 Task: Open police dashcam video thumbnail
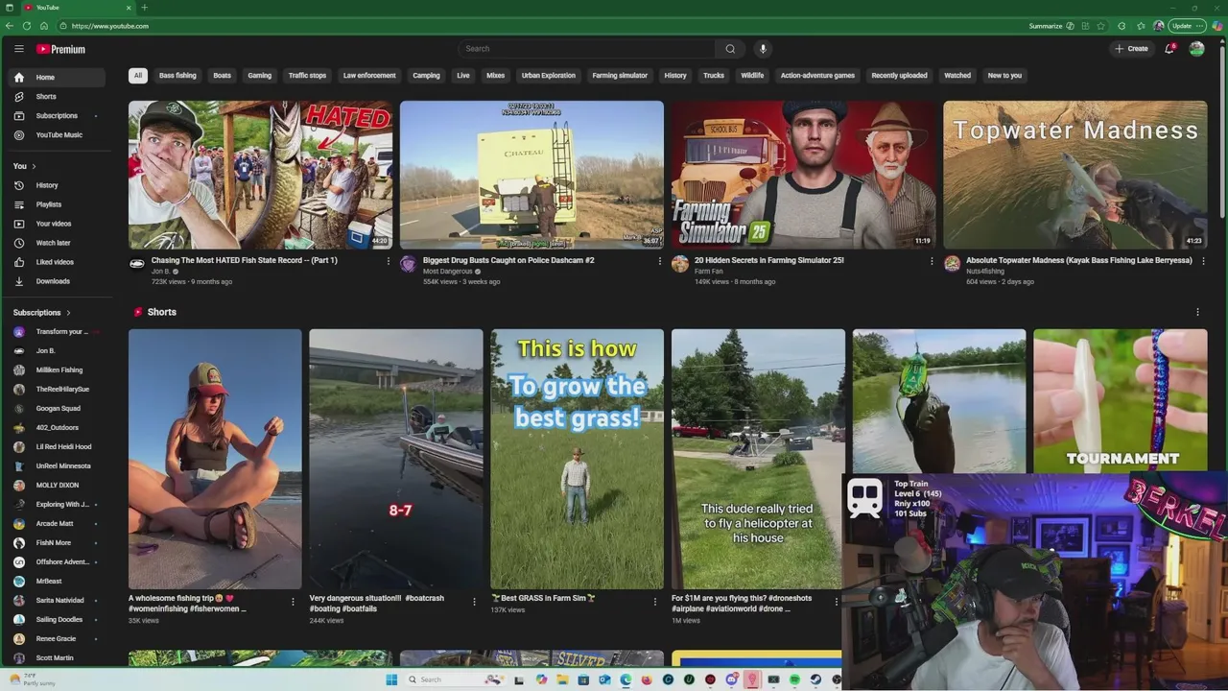click(x=531, y=175)
